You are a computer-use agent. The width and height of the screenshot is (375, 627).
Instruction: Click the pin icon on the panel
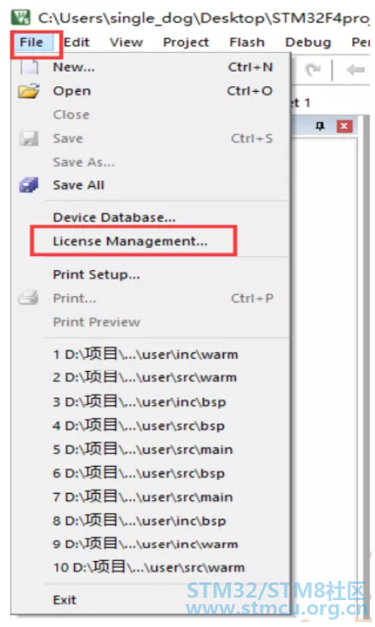[320, 126]
